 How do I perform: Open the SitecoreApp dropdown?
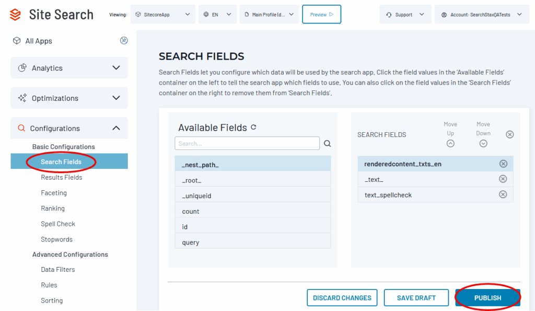coord(162,15)
